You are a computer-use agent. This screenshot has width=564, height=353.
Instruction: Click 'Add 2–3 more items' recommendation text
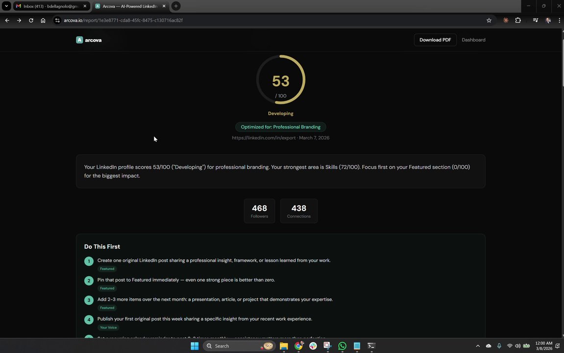click(215, 300)
